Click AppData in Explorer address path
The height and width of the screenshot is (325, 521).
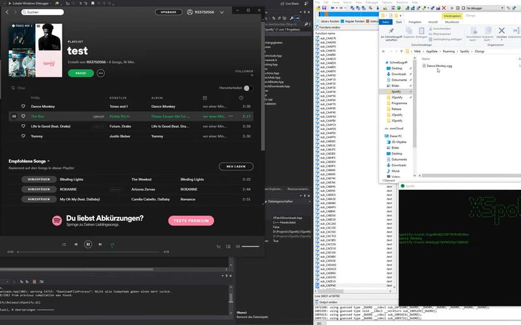pos(432,51)
